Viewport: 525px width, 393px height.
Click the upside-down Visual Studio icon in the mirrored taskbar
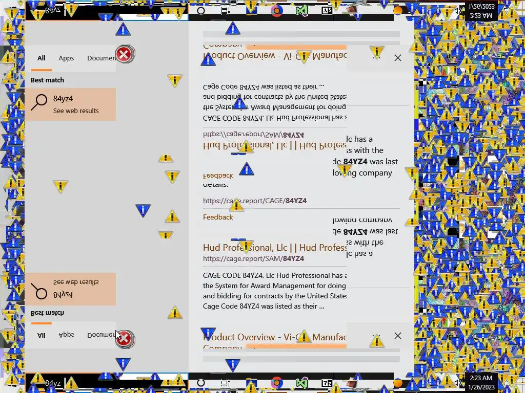pyautogui.click(x=301, y=10)
